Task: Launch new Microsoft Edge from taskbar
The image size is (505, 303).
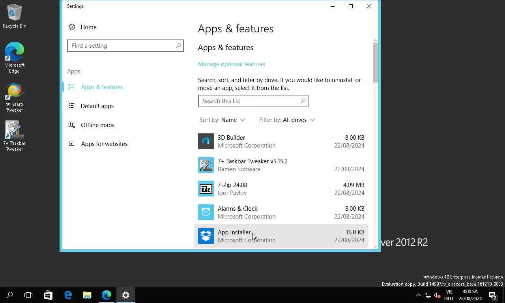Action: tap(107, 295)
